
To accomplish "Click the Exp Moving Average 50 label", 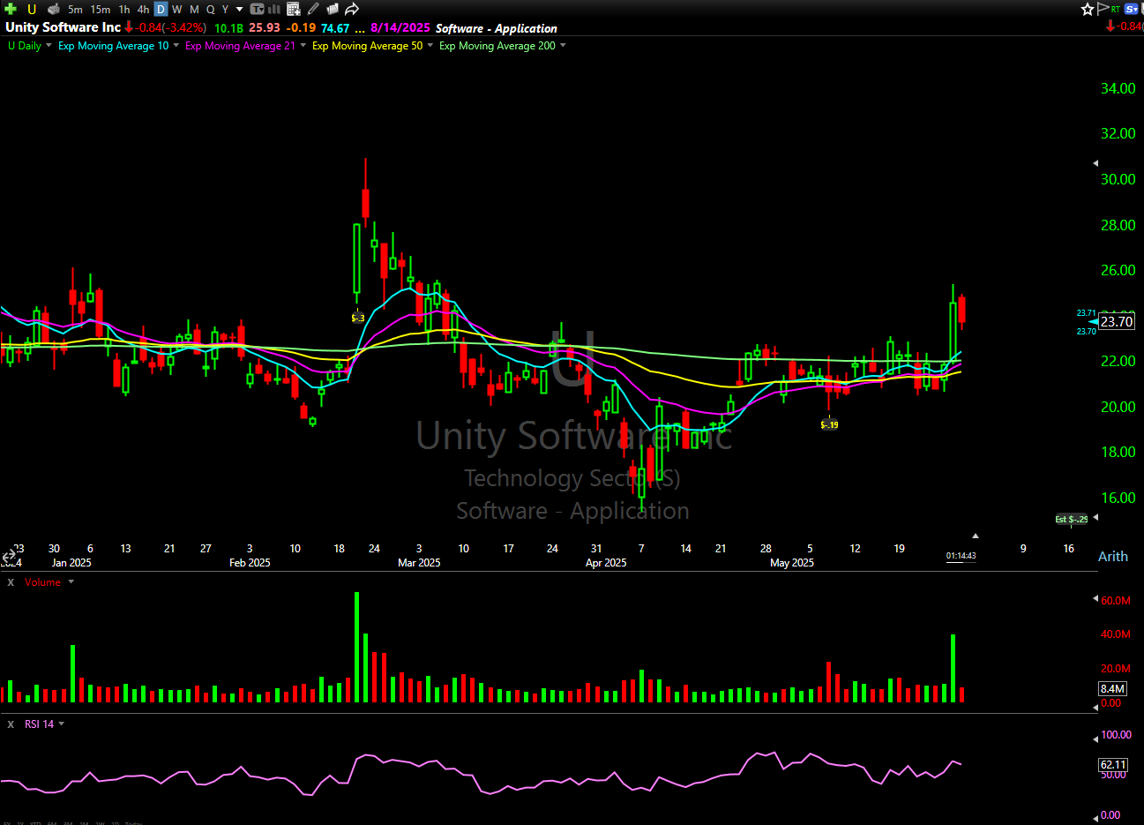I will [x=367, y=46].
